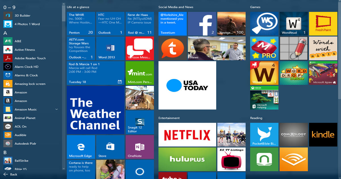Open the USA Today tile
Screen dimensions: 341x179
[x=188, y=85]
